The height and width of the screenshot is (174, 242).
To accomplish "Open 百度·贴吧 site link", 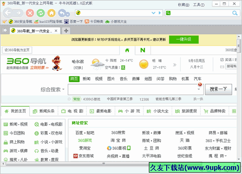I will click(x=85, y=133).
